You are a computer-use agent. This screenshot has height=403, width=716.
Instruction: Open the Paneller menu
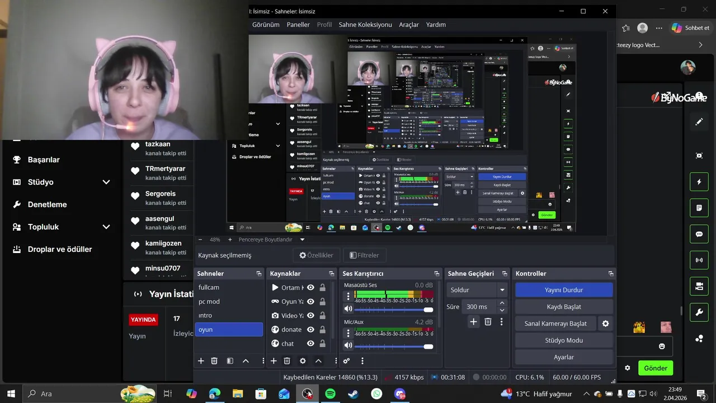[298, 25]
